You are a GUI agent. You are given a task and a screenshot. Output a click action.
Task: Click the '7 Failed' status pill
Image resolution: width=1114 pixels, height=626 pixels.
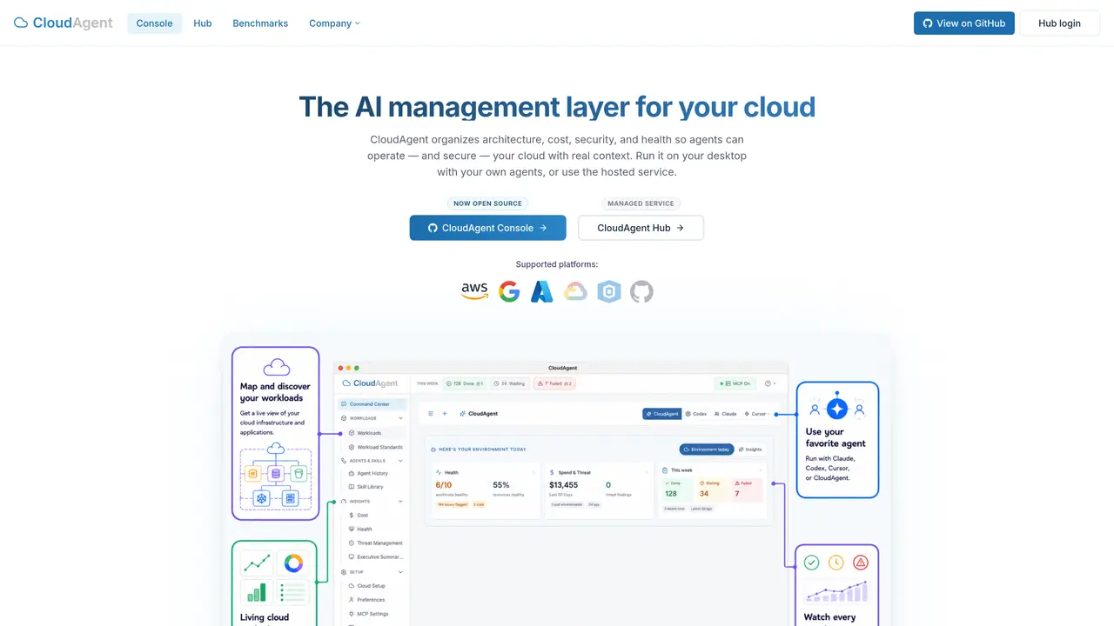554,383
